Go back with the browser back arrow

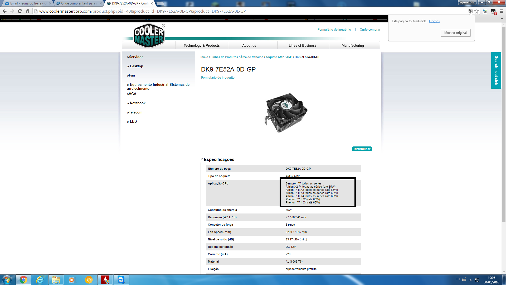(x=4, y=11)
